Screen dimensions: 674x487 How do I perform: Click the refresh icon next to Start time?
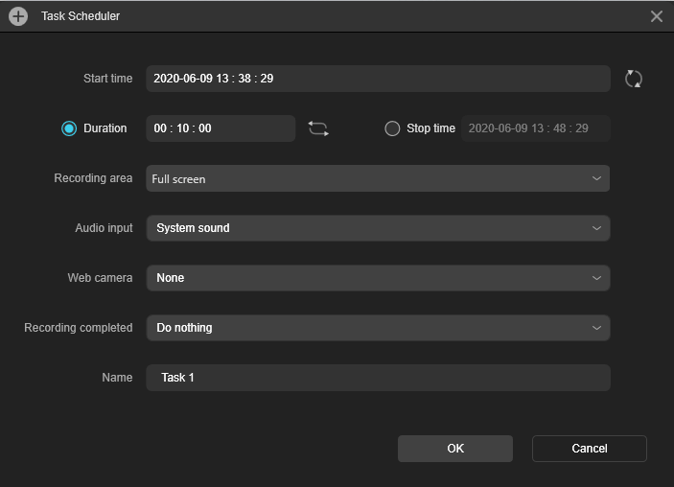(x=633, y=79)
